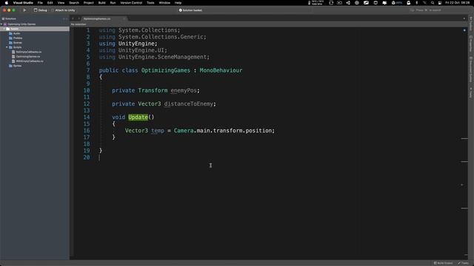Click the Visual Studio app menu
The image size is (474, 266).
(23, 3)
